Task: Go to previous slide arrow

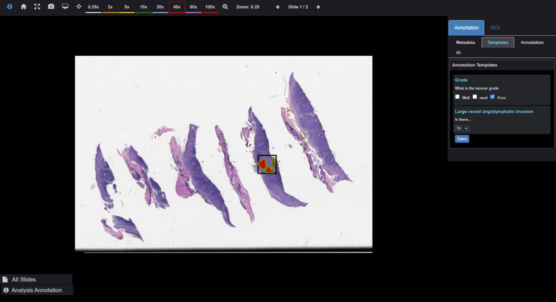Action: 278,7
